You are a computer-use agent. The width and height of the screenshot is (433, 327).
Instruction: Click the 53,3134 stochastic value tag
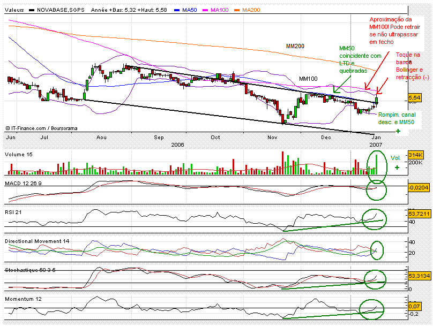[x=419, y=276]
